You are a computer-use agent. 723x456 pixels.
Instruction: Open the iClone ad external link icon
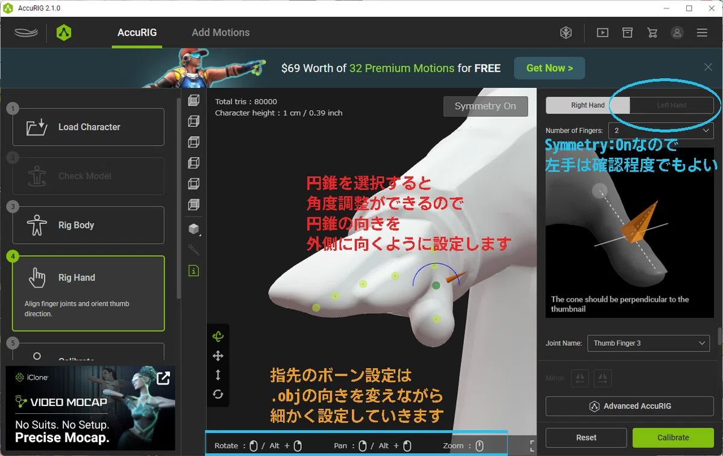(x=163, y=378)
